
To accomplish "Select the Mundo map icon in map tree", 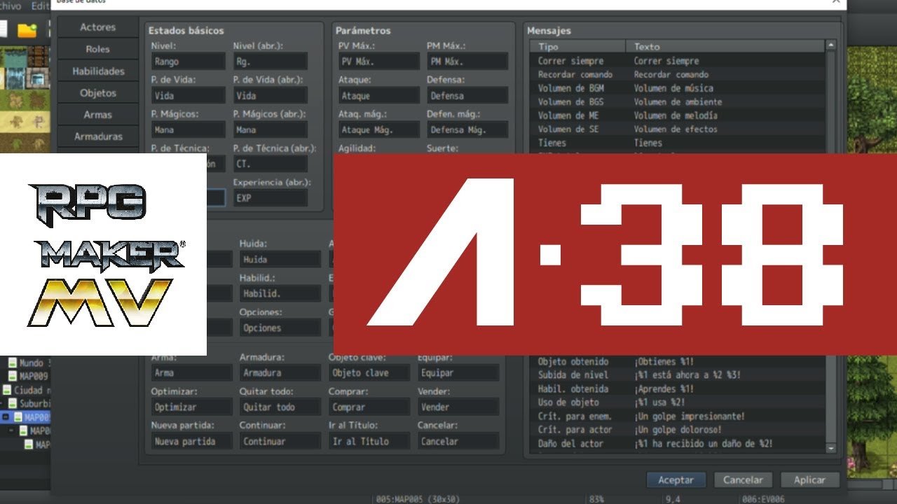I will [12, 363].
